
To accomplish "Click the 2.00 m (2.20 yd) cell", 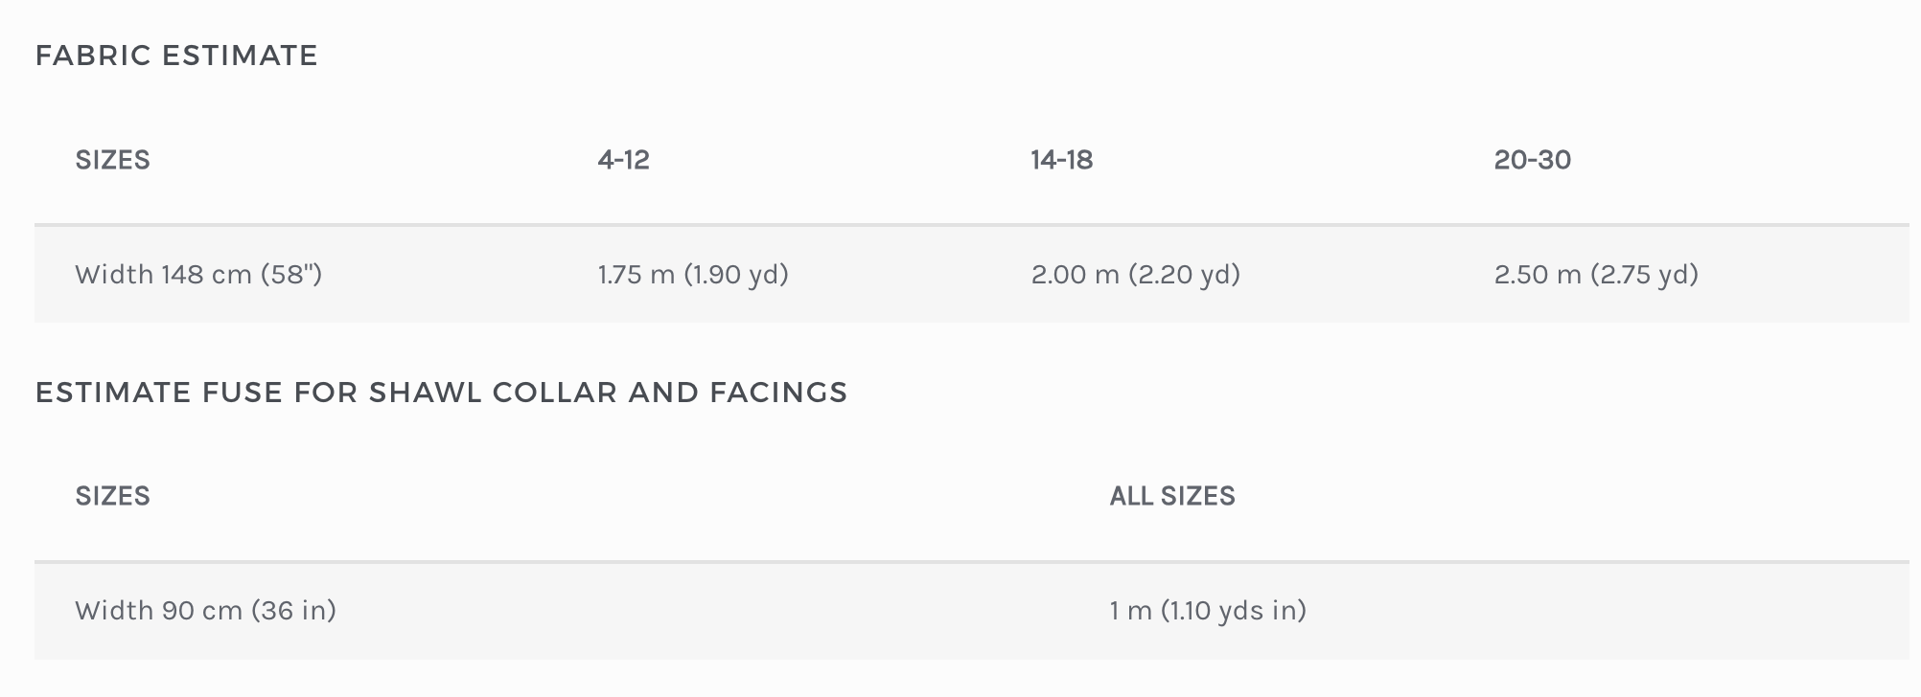I will pos(1136,275).
